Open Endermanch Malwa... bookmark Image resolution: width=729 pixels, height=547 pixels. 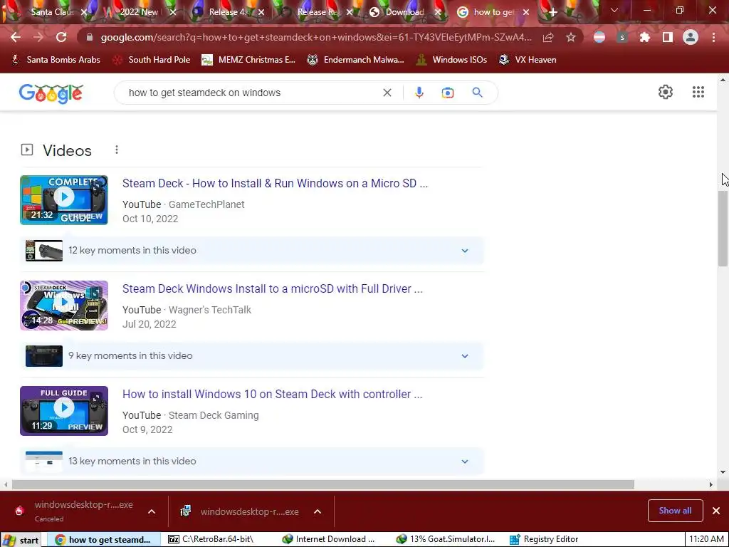click(356, 60)
